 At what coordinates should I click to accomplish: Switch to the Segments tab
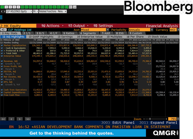point(88,33)
